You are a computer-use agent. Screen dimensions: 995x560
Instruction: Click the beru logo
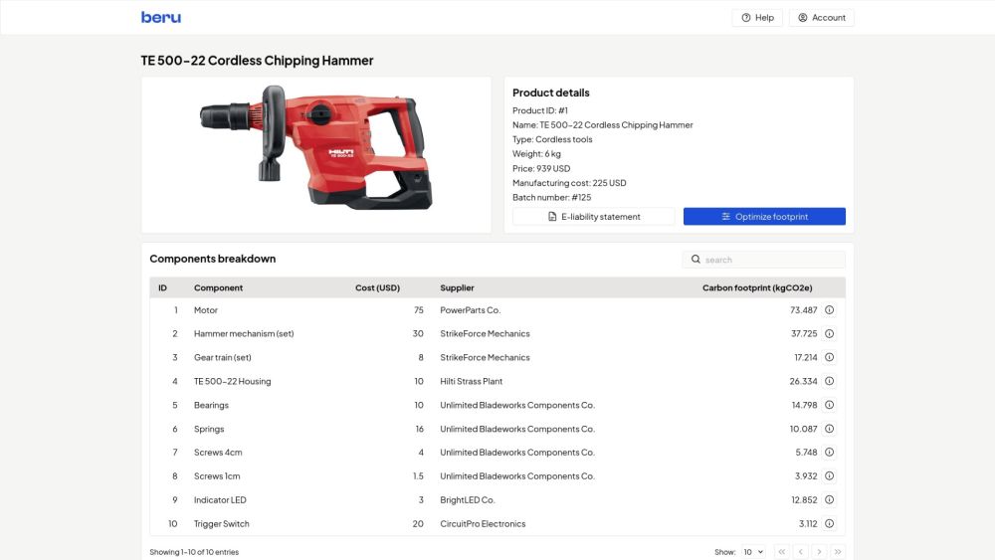(x=161, y=17)
